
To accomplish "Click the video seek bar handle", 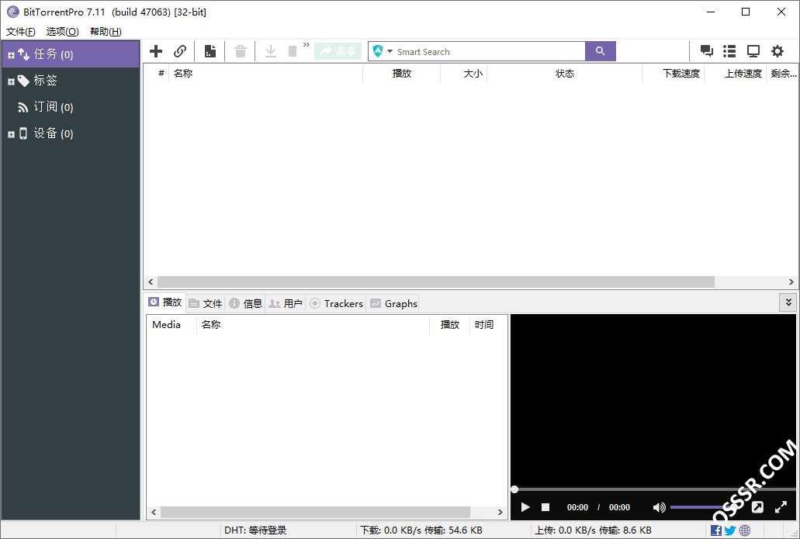I will point(514,489).
